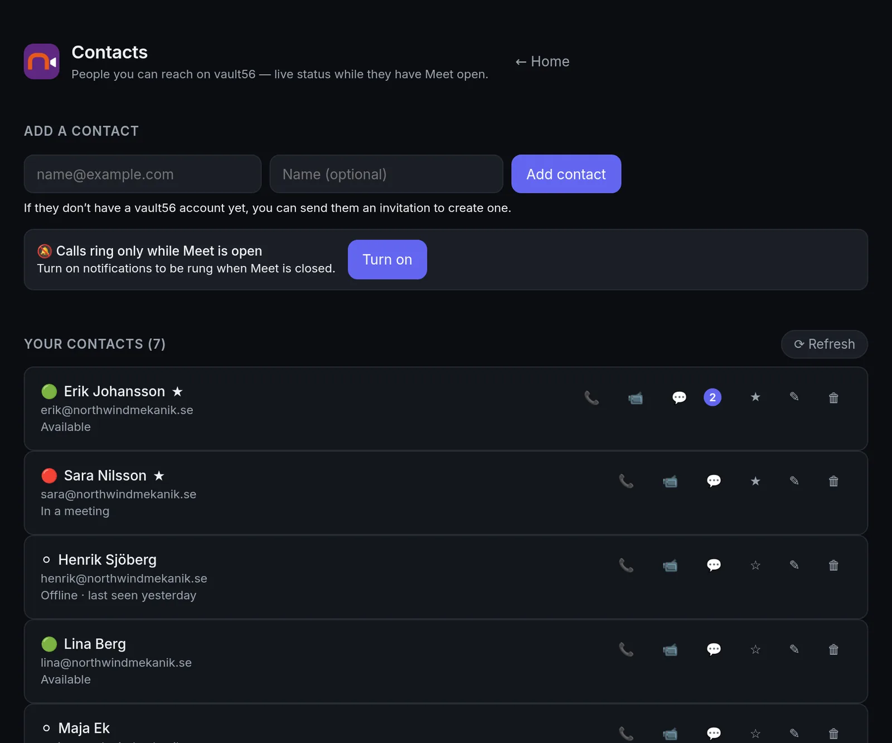Select erik@northwindmekanik.se email text
892x743 pixels.
(117, 410)
